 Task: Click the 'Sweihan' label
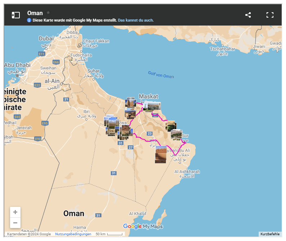[x=48, y=68]
